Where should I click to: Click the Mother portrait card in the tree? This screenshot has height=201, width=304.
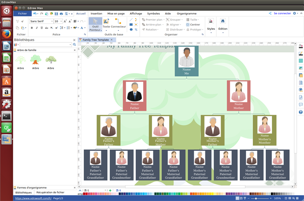[238, 96]
